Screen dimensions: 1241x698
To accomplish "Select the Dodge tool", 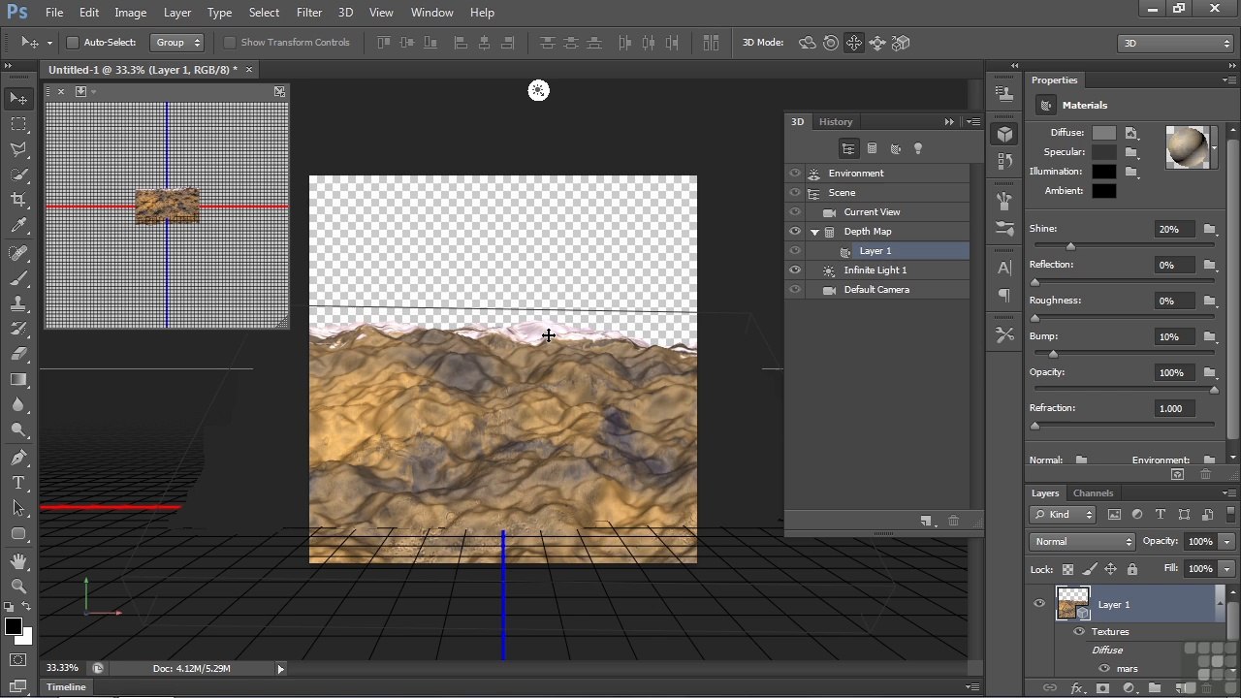I will (x=18, y=429).
